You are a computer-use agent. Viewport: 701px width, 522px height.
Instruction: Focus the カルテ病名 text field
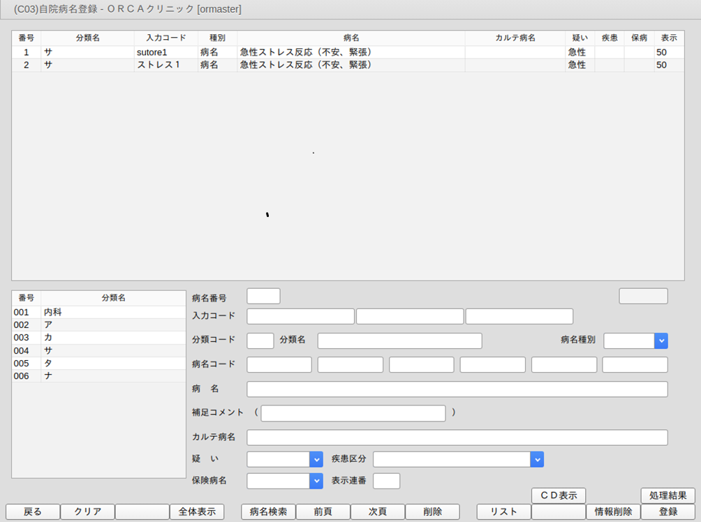point(457,438)
